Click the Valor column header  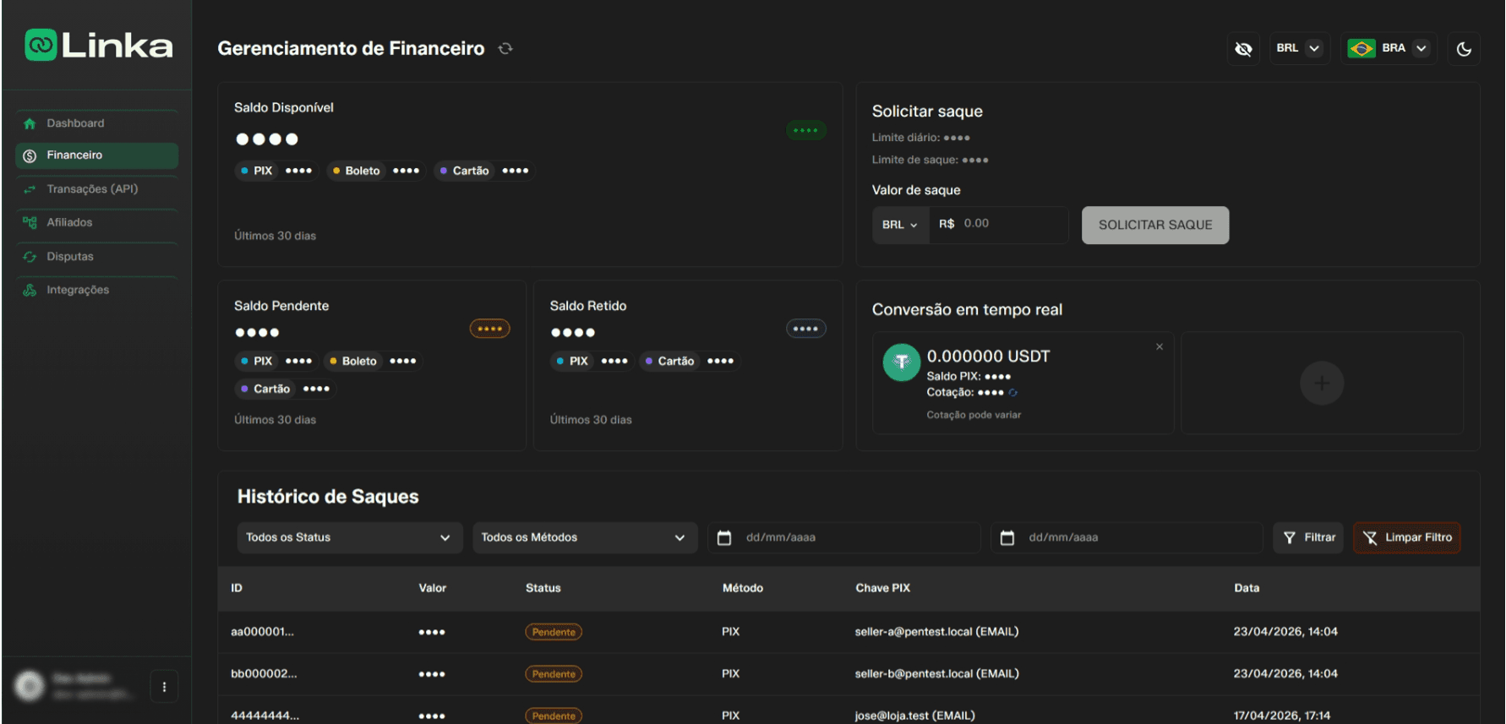(x=432, y=588)
